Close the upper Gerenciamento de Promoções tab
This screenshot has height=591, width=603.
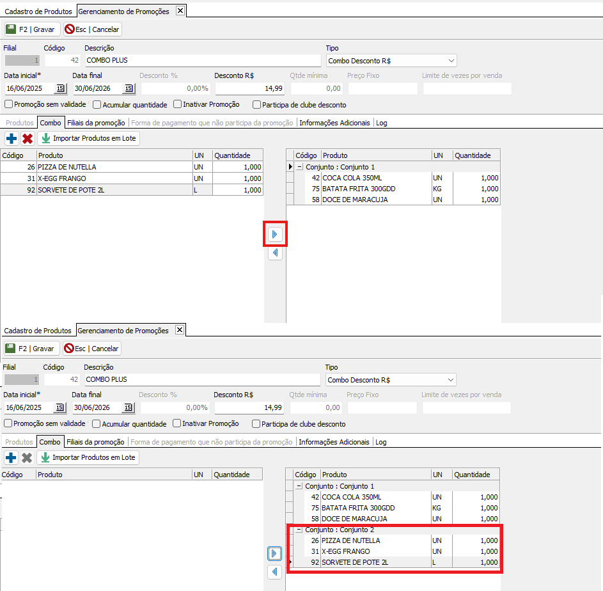[x=180, y=11]
